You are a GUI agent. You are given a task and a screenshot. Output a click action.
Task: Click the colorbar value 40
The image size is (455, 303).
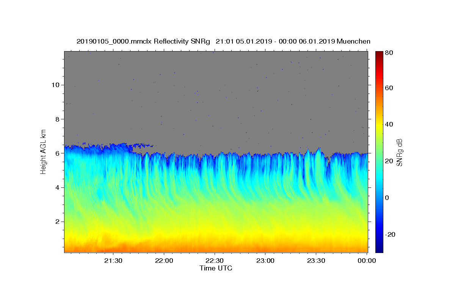389,124
